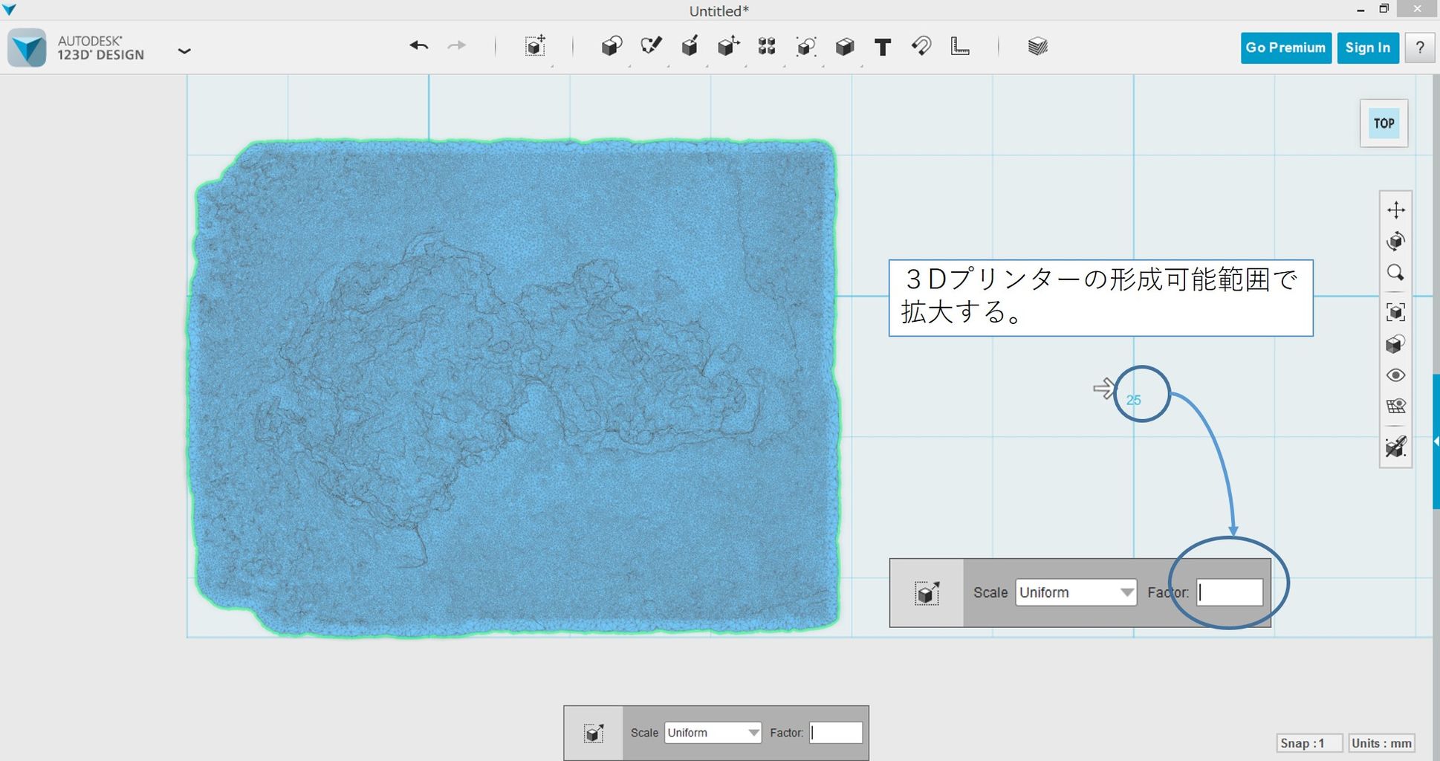Open the 123D Design application menu logo
Viewport: 1440px width, 761px height.
[27, 48]
